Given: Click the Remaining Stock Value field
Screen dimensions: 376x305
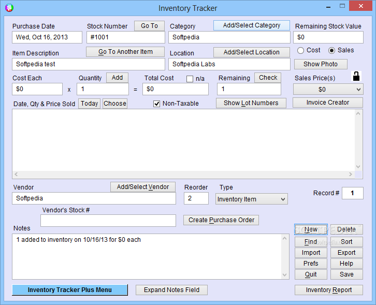Looking at the screenshot, I should (x=328, y=37).
